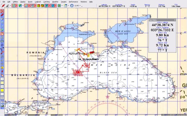The width and height of the screenshot is (187, 116).
Task: Open the Targets menu
Action: coord(64,2)
